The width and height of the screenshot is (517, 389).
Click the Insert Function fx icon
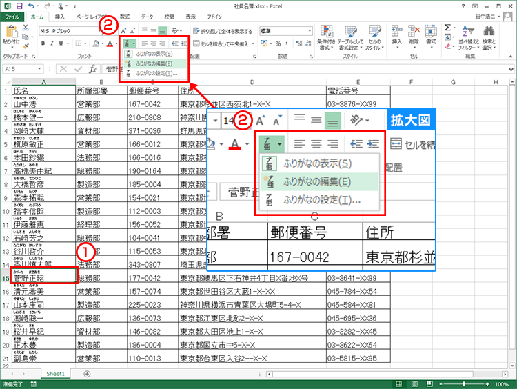[92, 69]
